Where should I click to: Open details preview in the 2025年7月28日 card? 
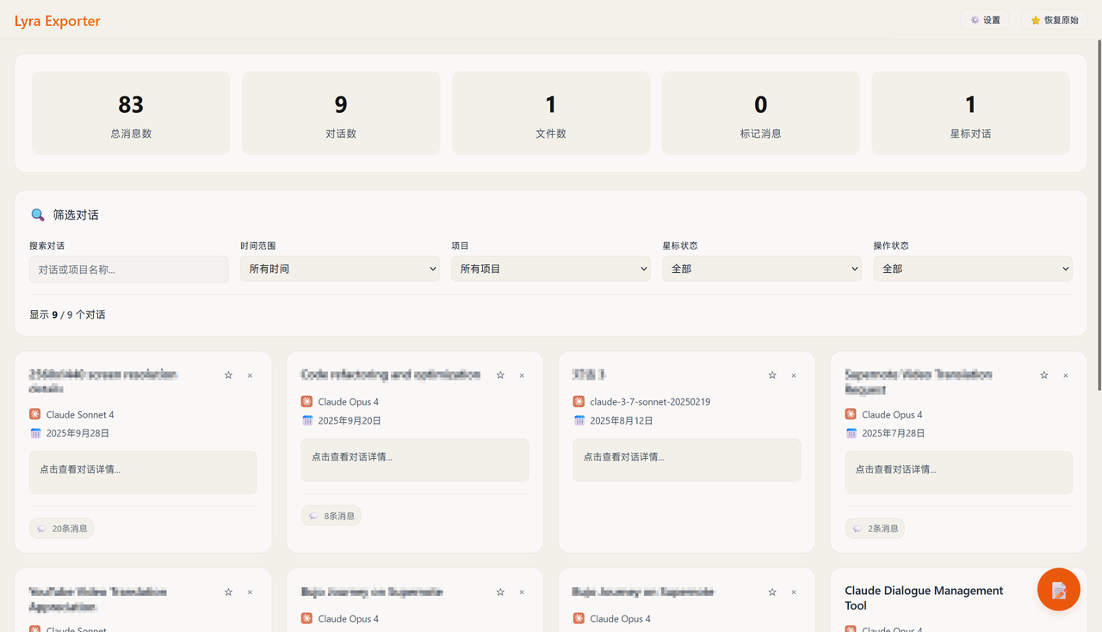click(959, 473)
